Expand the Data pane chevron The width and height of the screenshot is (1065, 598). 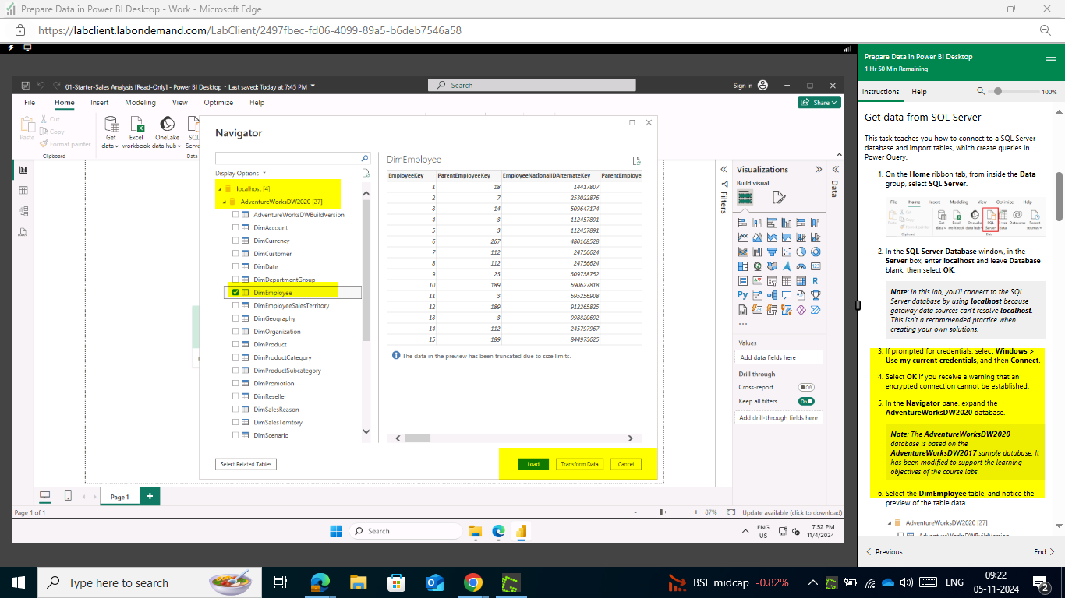pyautogui.click(x=835, y=169)
